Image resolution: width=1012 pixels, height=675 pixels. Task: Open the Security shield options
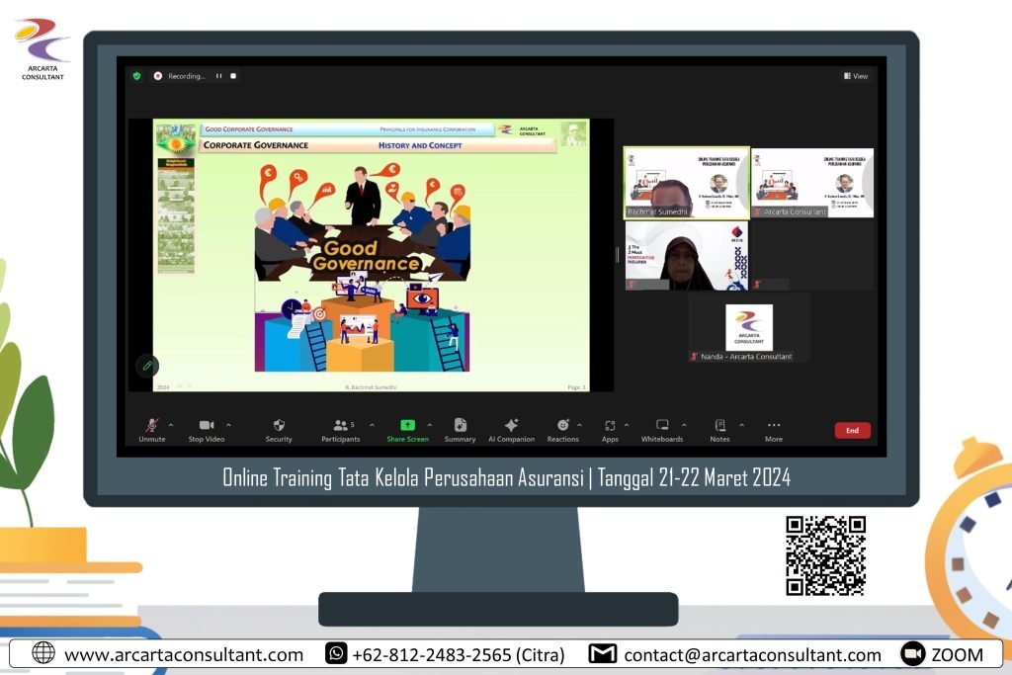(x=279, y=425)
